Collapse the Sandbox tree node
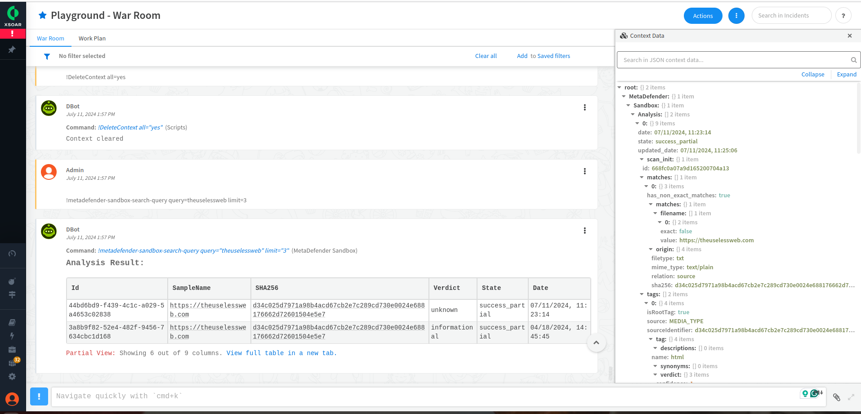The image size is (861, 414). coord(629,106)
